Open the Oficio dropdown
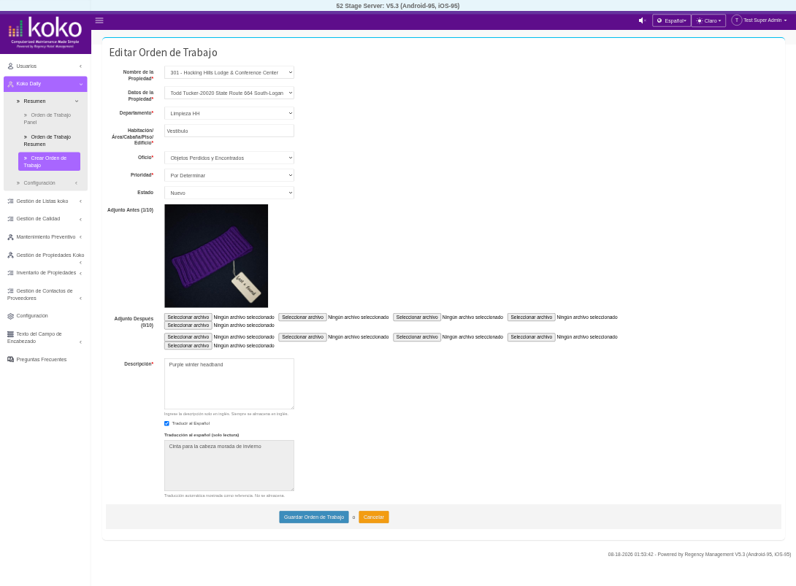 click(x=229, y=158)
